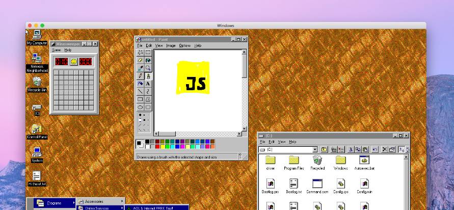454x210 pixels.
Task: Open Paint's Edit menu
Action: pyautogui.click(x=149, y=46)
